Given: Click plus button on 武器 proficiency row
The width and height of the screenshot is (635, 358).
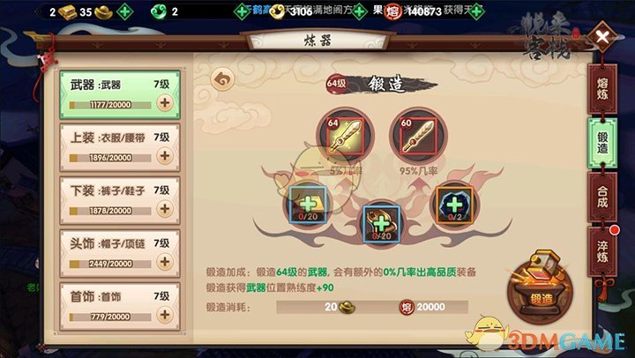Looking at the screenshot, I should pyautogui.click(x=165, y=103).
